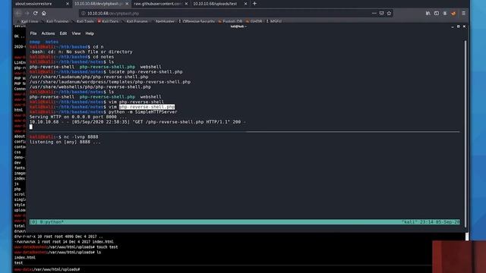Click the highlighted php-reverse-shell.php text

[147, 107]
